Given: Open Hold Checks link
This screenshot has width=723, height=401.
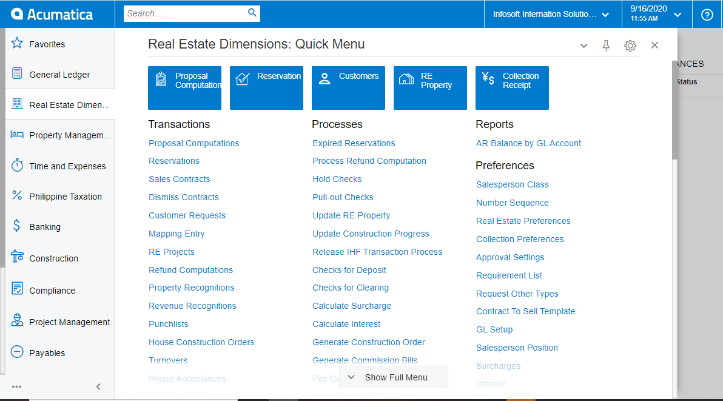Looking at the screenshot, I should [x=337, y=179].
